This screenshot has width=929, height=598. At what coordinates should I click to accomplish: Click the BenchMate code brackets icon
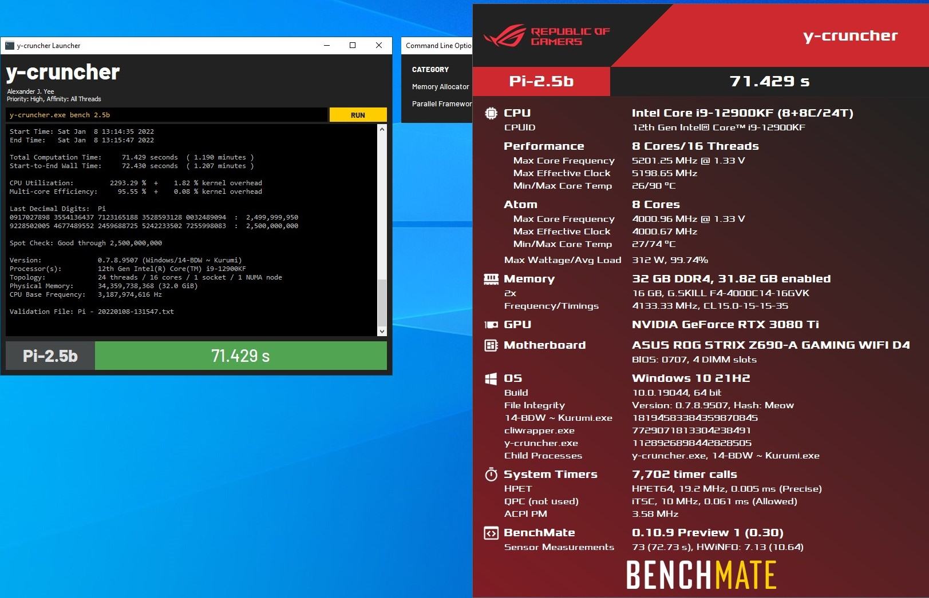(x=491, y=533)
